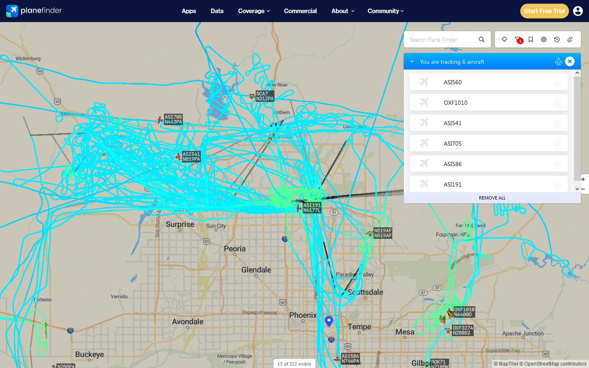Click REMOVE ALL tracked aircraft
This screenshot has height=368, width=589.
tap(492, 198)
